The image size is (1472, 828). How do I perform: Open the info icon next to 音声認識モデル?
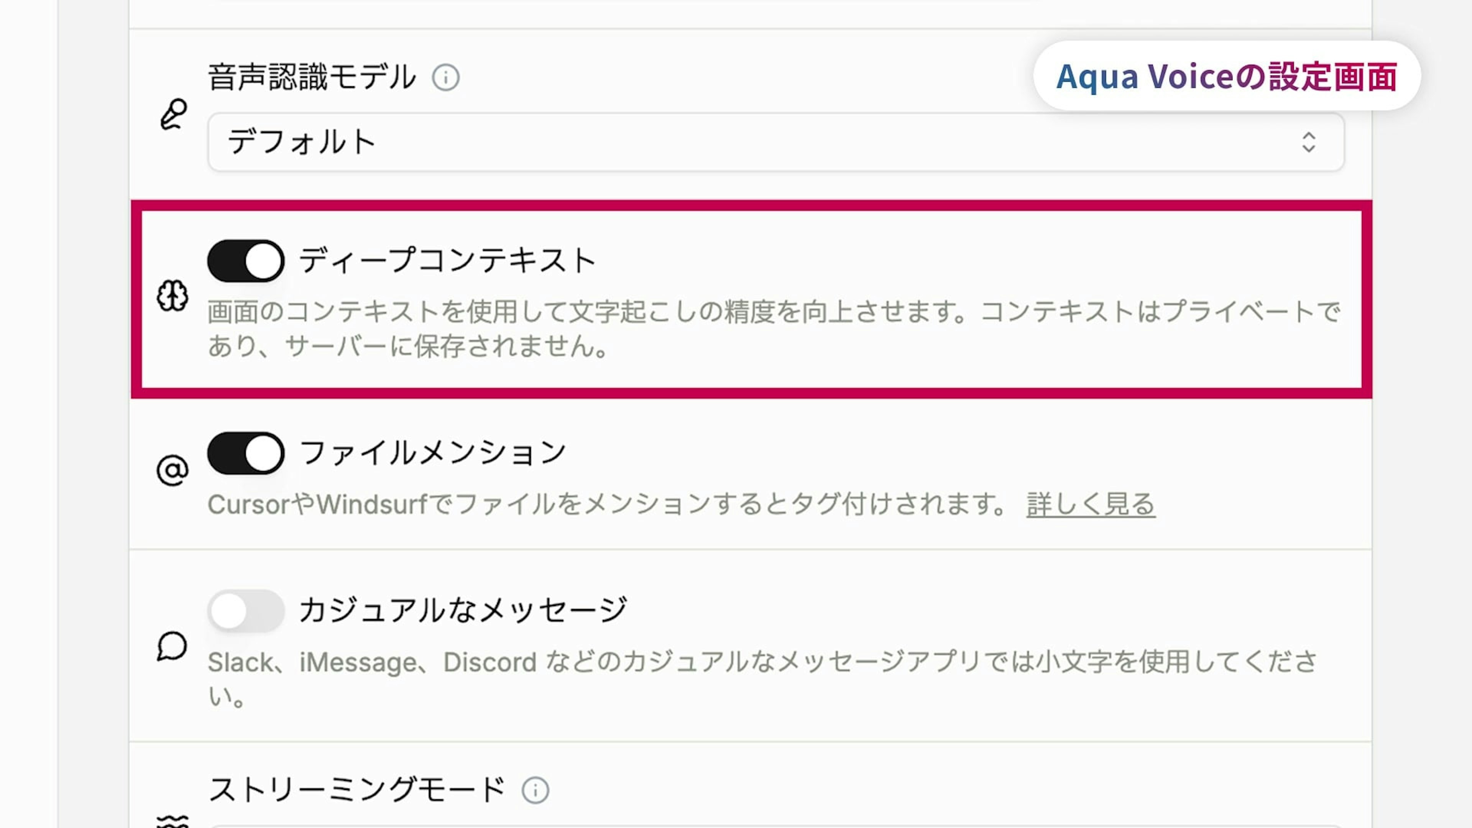446,78
